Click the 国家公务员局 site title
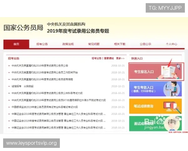Screen dimensions: 188x151 23,28
